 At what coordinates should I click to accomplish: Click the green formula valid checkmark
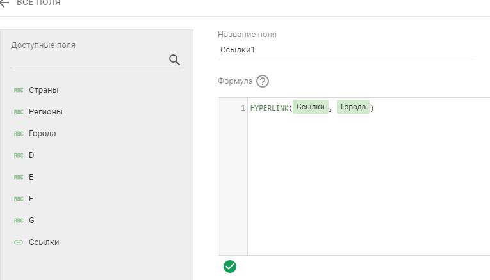click(230, 267)
